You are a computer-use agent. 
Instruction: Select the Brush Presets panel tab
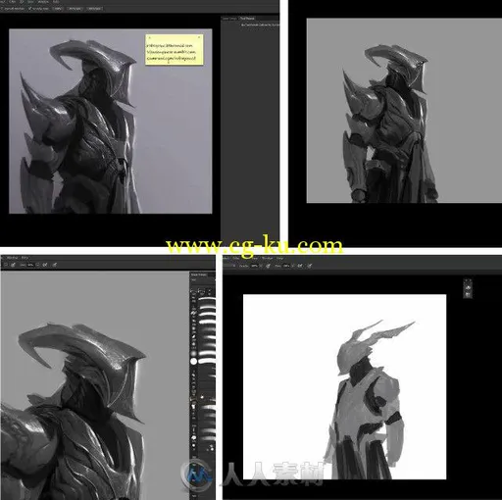199,275
